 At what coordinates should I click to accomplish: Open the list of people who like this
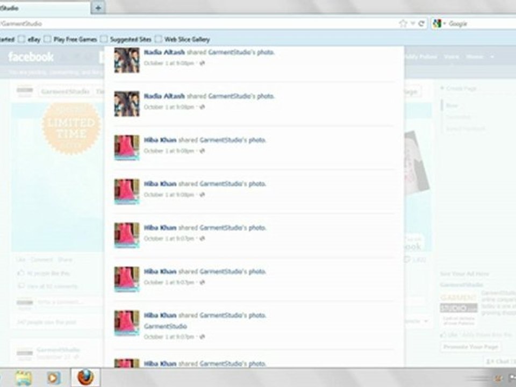(x=48, y=273)
